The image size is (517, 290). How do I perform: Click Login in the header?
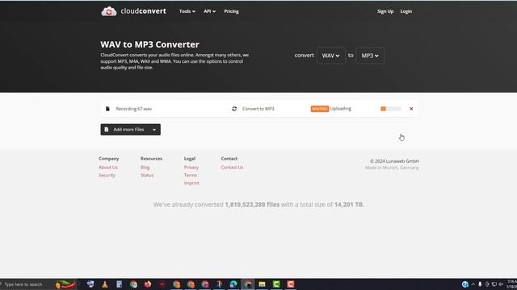click(406, 11)
